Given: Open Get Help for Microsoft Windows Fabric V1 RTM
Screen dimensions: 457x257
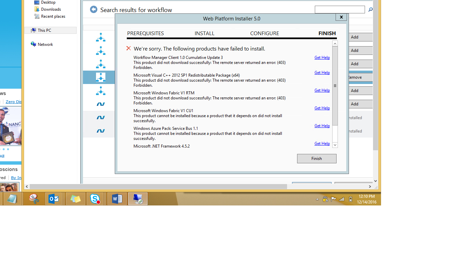Looking at the screenshot, I should [x=322, y=90].
